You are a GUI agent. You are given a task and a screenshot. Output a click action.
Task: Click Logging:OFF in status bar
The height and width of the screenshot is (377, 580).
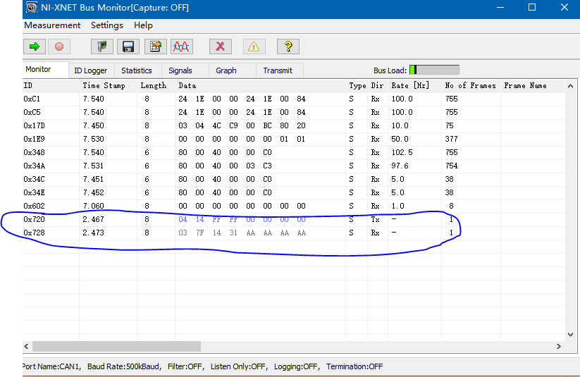(x=297, y=366)
